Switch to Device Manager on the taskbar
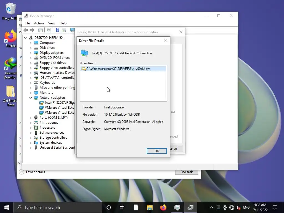Image resolution: width=284 pixels, height=213 pixels. [x=191, y=207]
